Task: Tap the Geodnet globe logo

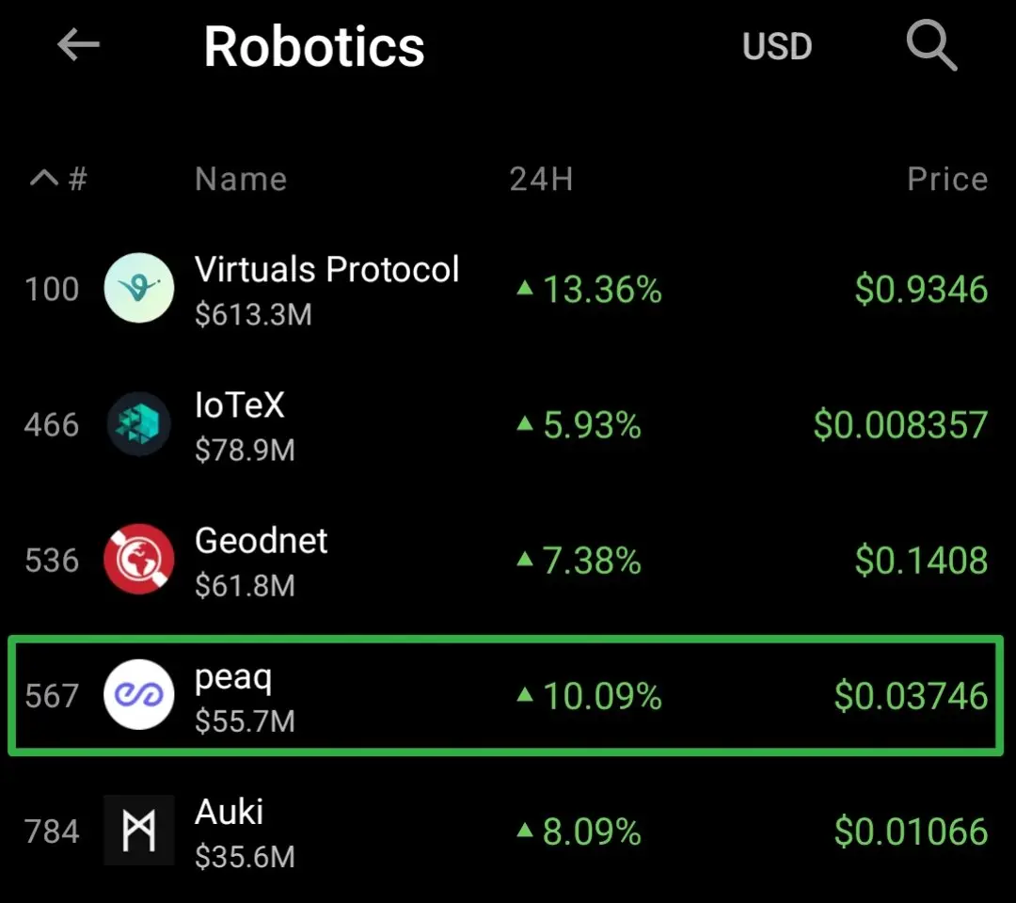Action: tap(138, 560)
